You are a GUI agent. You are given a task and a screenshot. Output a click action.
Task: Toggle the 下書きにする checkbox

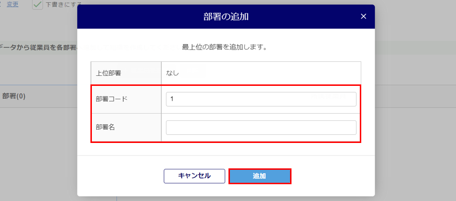tap(38, 5)
